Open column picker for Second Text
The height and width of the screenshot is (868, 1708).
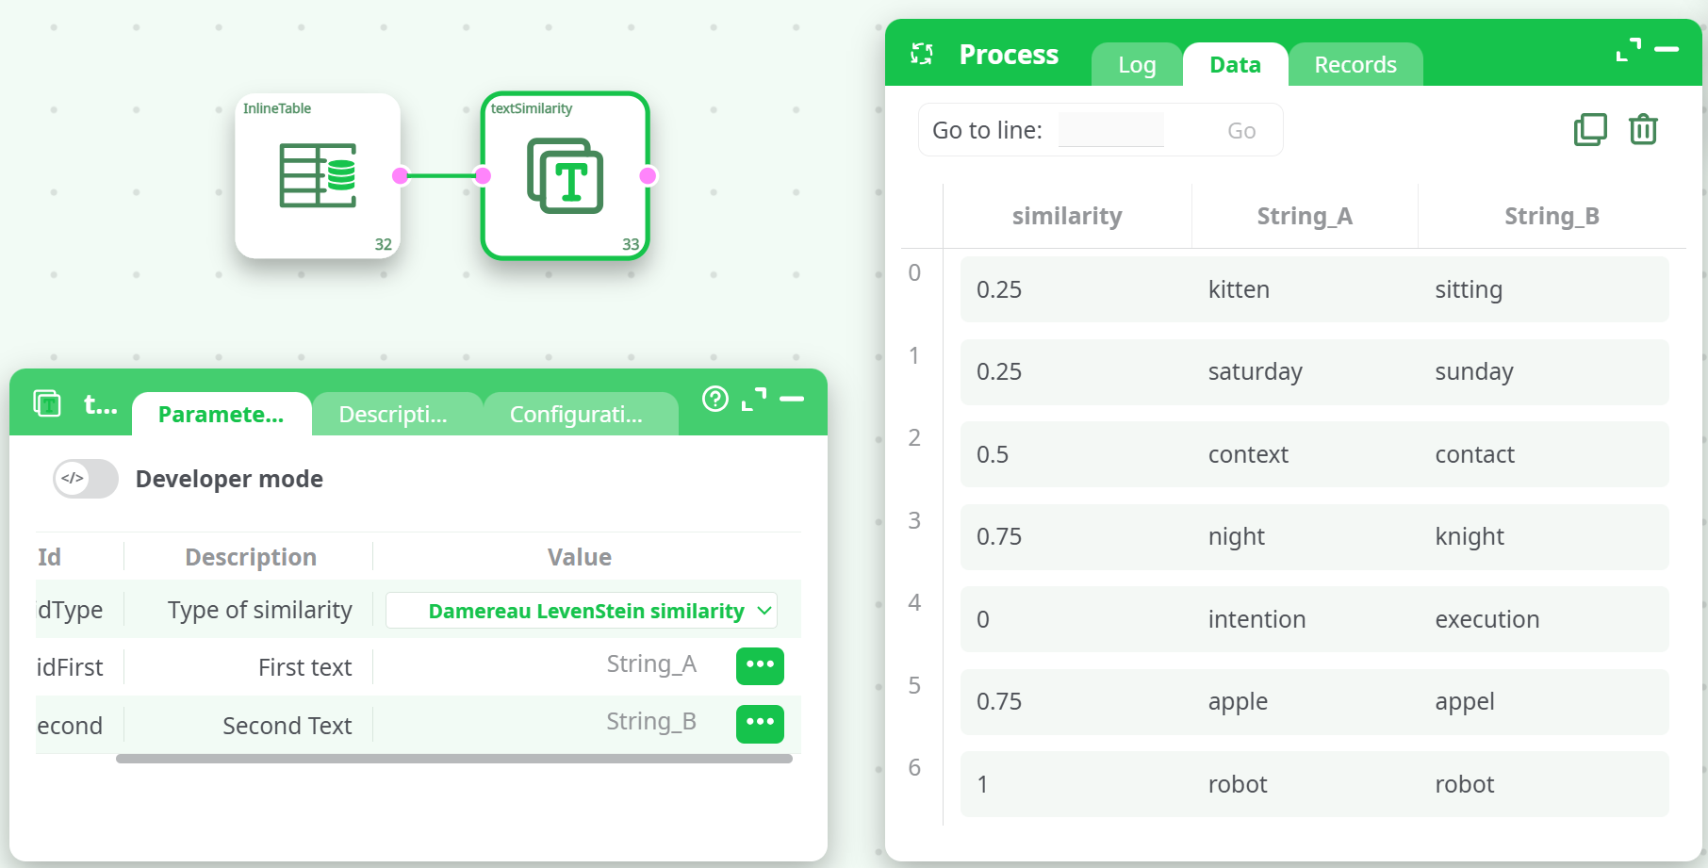pos(759,724)
